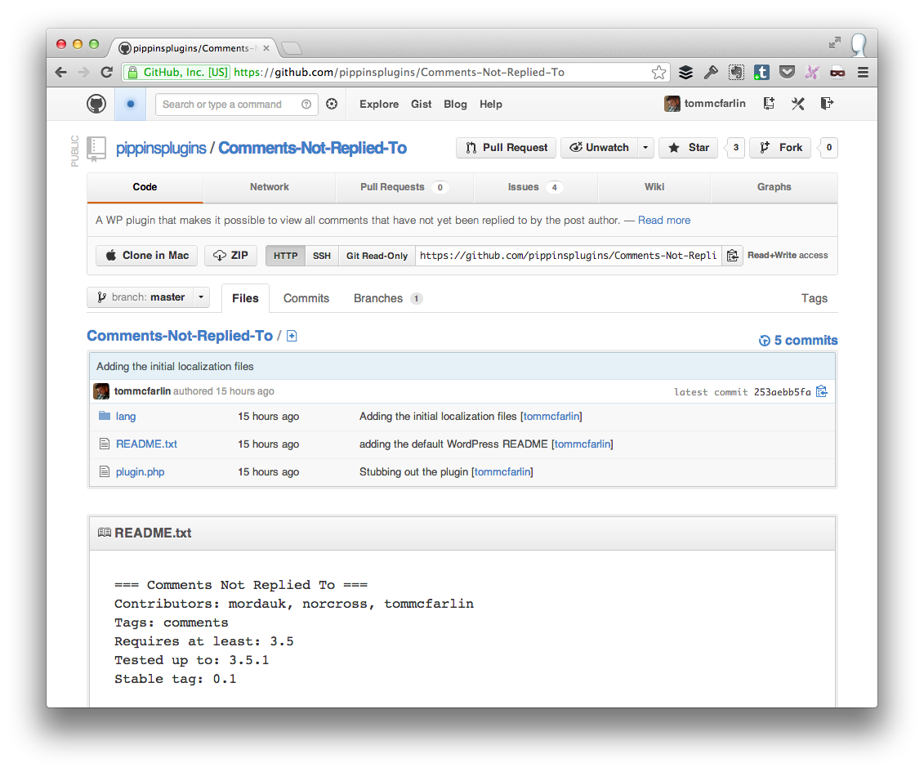Open the branch: master selector
This screenshot has width=924, height=772.
click(148, 297)
